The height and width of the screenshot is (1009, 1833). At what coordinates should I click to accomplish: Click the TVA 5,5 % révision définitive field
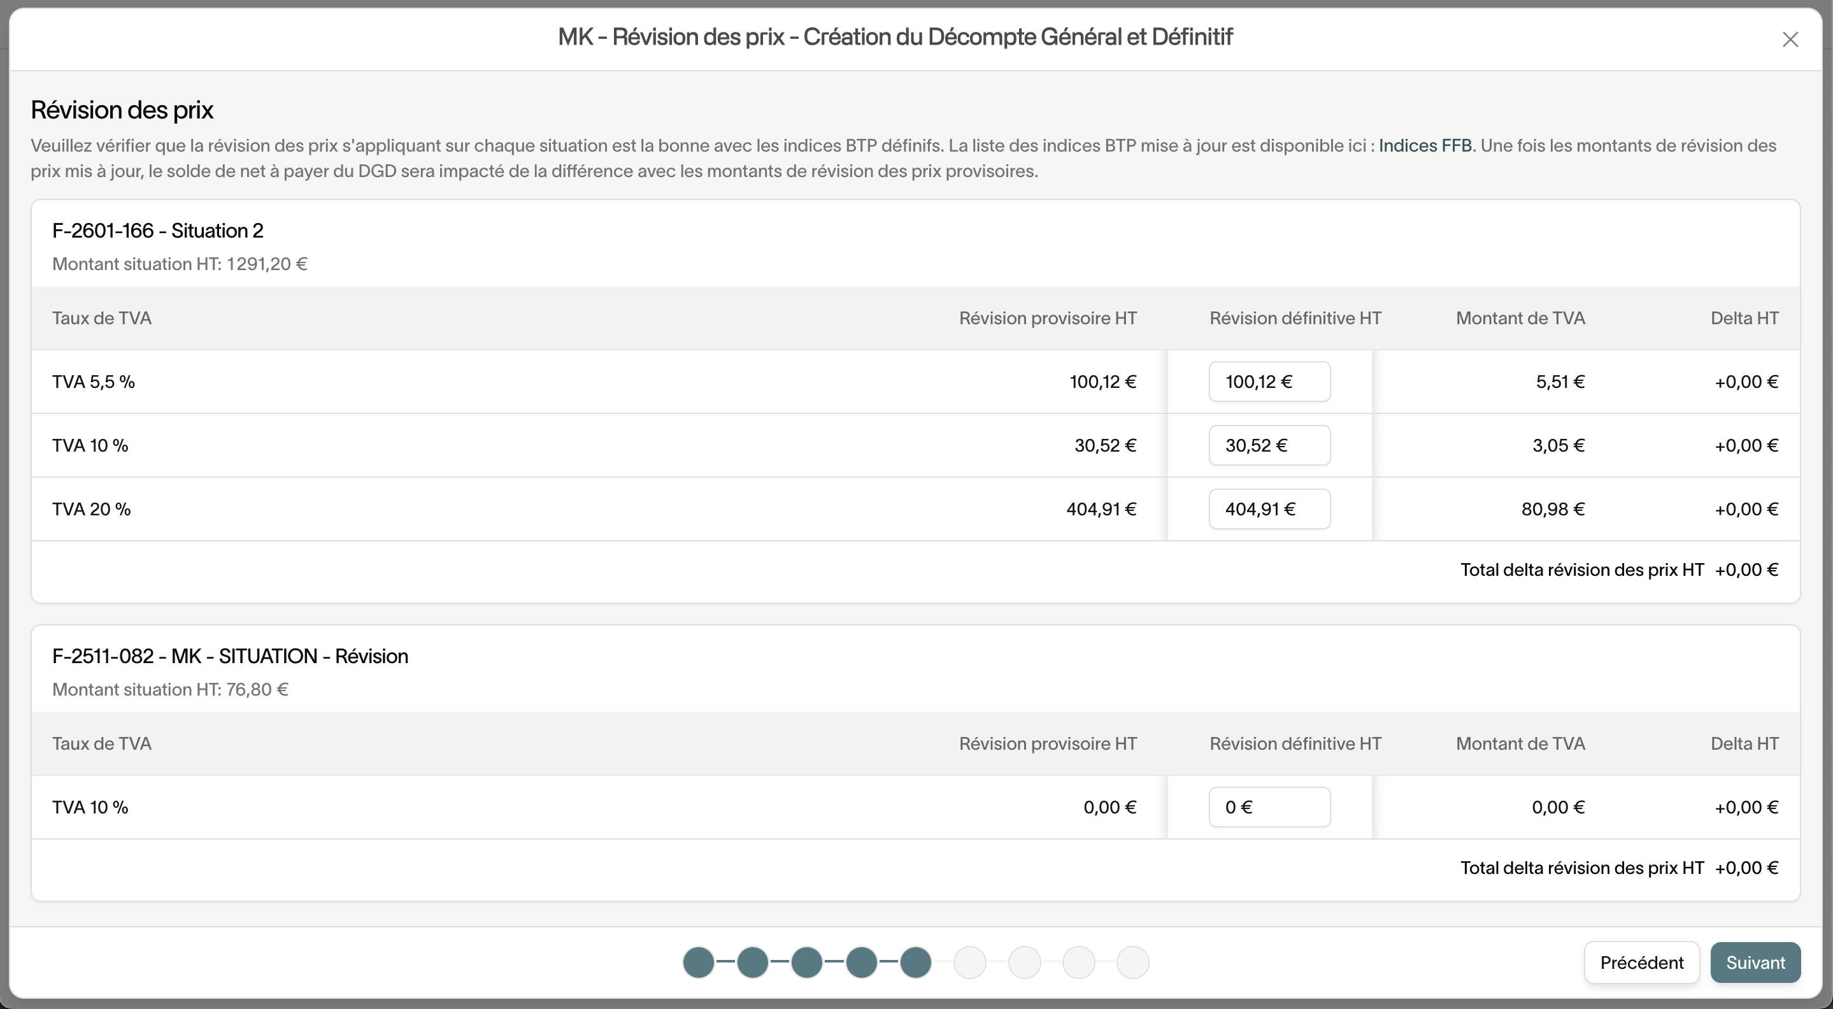click(1269, 382)
